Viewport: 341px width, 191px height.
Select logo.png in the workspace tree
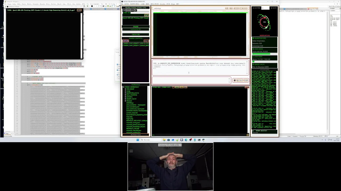click(129, 117)
